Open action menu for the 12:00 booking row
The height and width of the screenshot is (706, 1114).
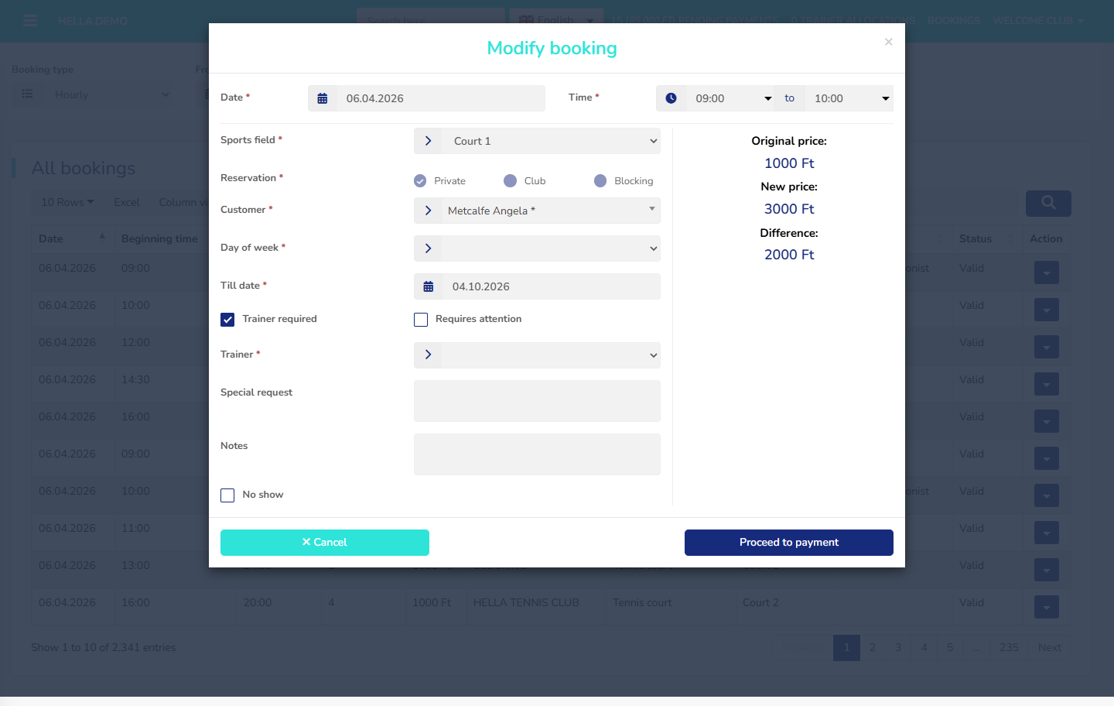point(1047,347)
